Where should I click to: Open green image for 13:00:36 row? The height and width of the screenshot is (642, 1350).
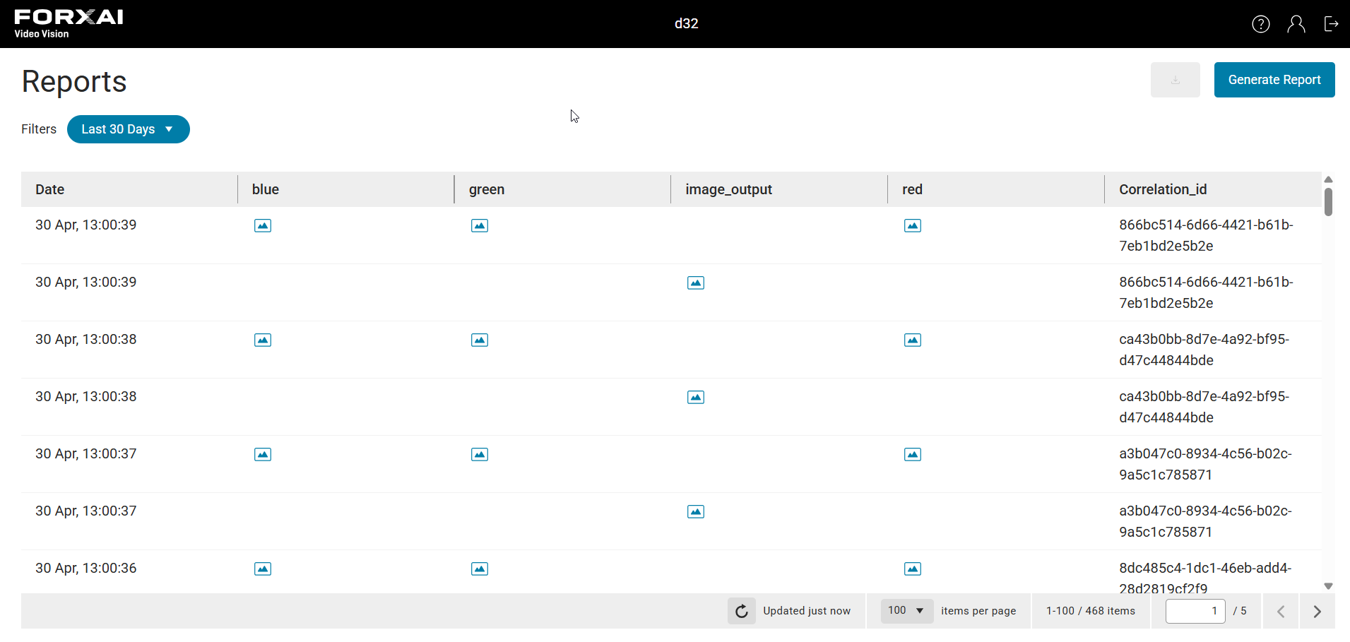[x=480, y=569]
